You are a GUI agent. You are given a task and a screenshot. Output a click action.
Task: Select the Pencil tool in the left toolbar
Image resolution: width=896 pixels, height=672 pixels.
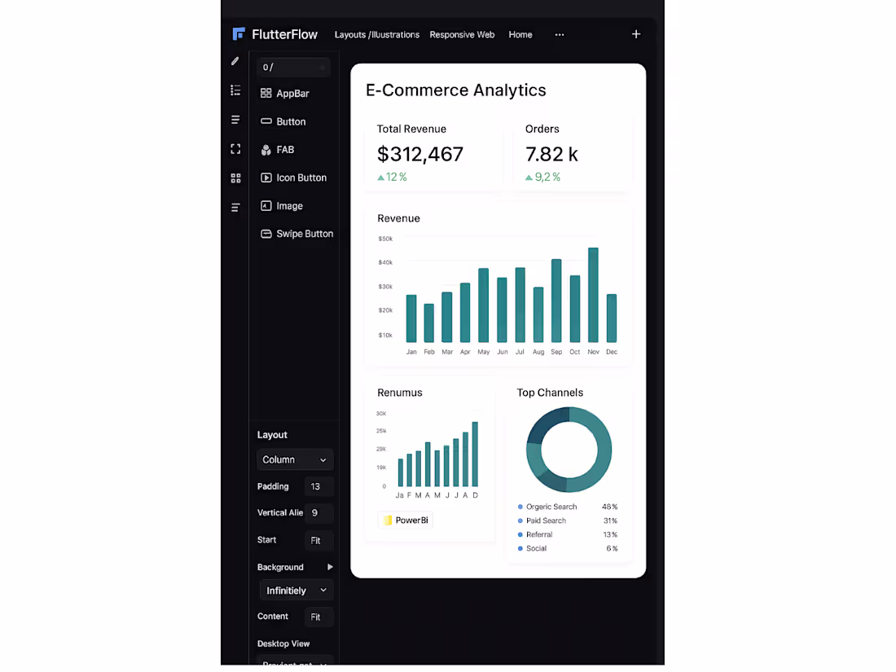(235, 61)
